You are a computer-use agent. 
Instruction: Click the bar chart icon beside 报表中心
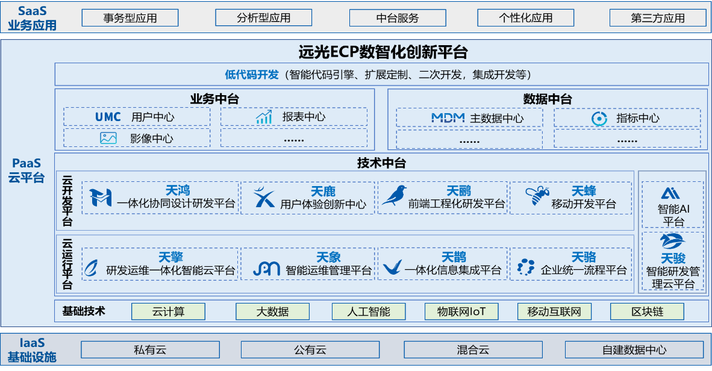264,117
